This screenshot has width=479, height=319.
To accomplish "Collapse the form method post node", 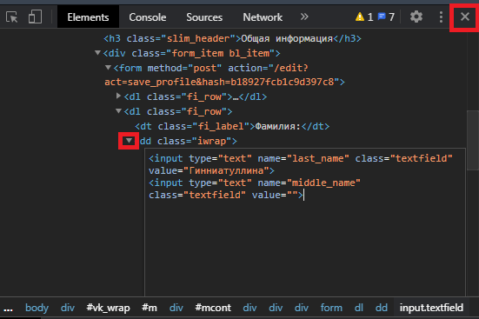I will tap(108, 67).
